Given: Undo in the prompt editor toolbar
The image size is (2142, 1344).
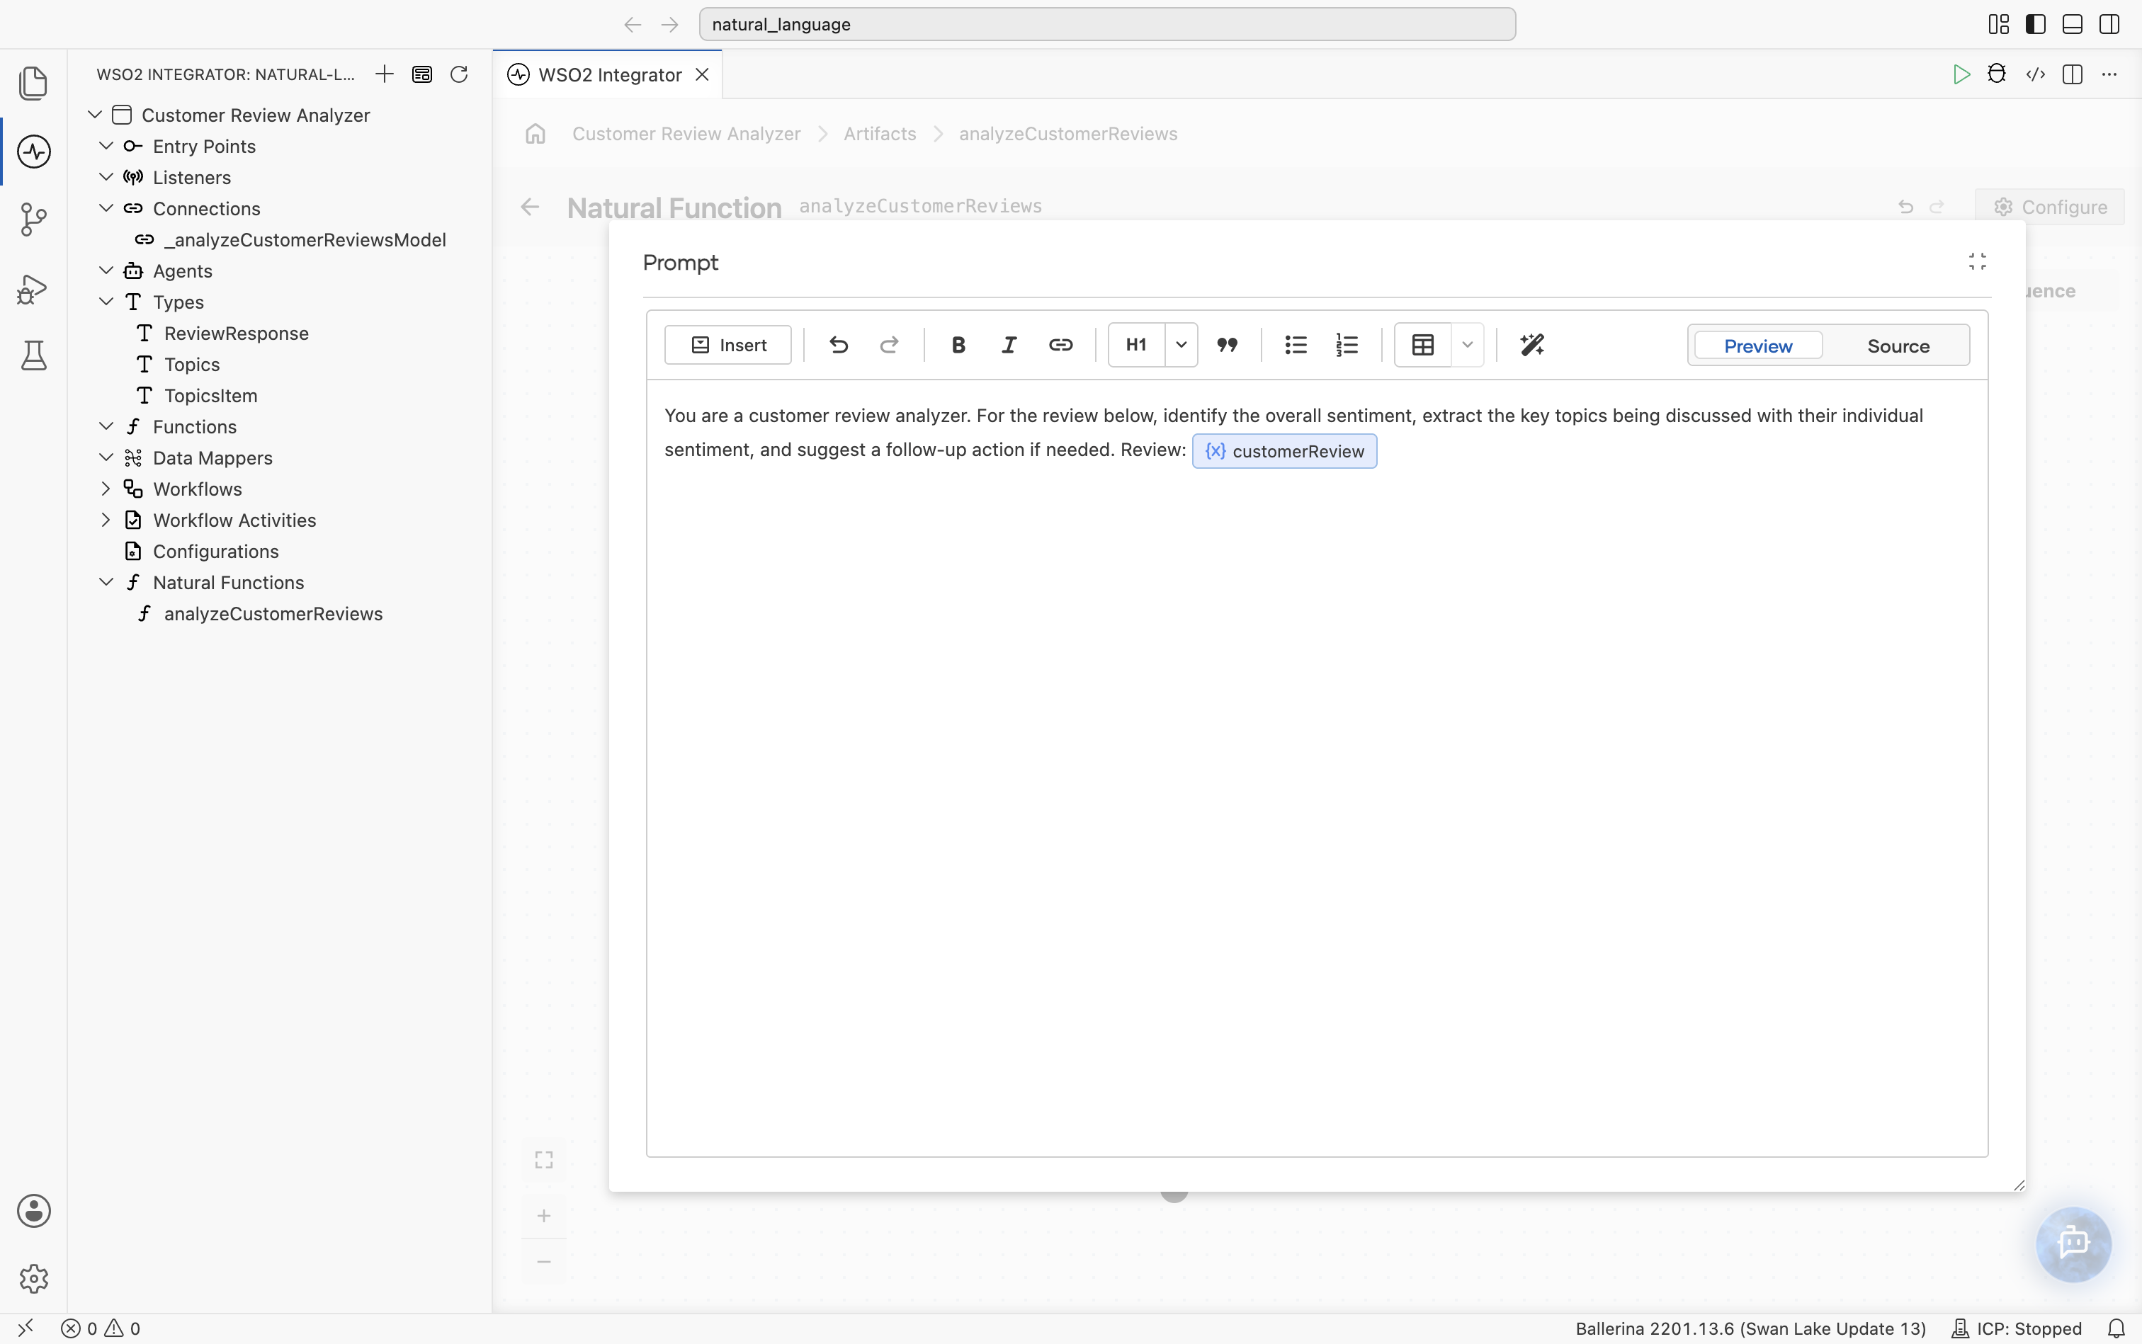Looking at the screenshot, I should click(839, 345).
